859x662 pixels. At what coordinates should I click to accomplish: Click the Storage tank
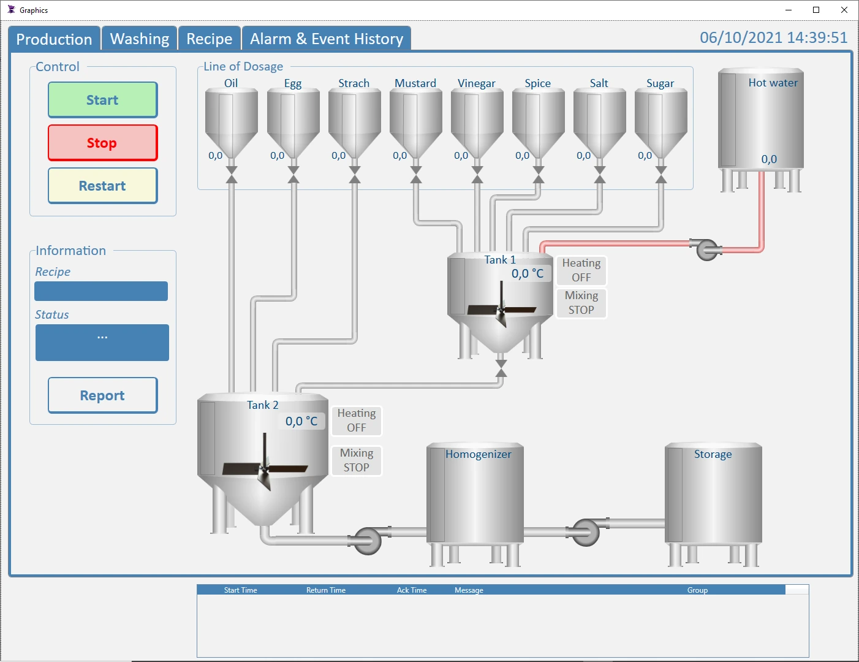[x=714, y=504]
